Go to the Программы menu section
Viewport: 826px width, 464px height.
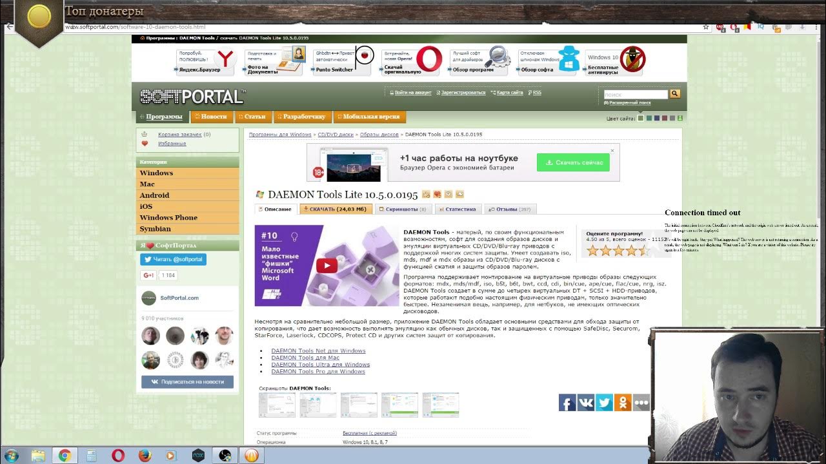[162, 117]
